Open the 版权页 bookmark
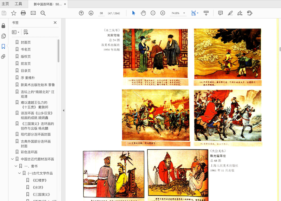281x201 pixels. (x=26, y=56)
